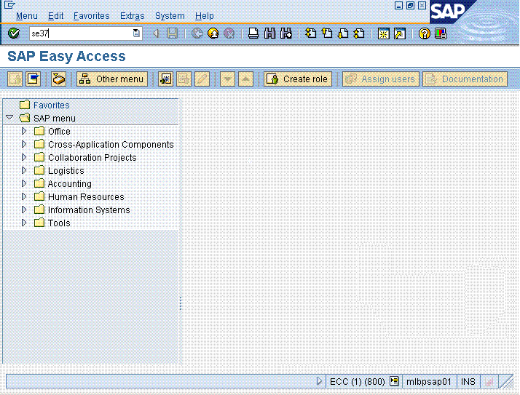Click the Print icon
The width and height of the screenshot is (520, 395).
point(253,33)
